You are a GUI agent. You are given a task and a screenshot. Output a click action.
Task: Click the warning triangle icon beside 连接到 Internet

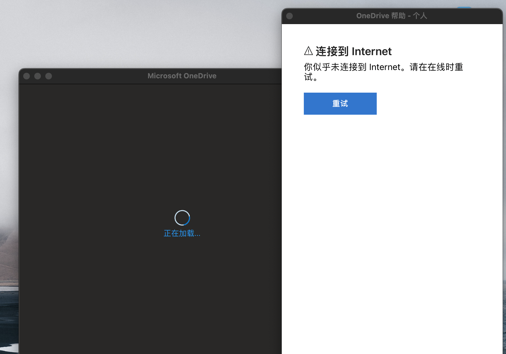tap(308, 51)
